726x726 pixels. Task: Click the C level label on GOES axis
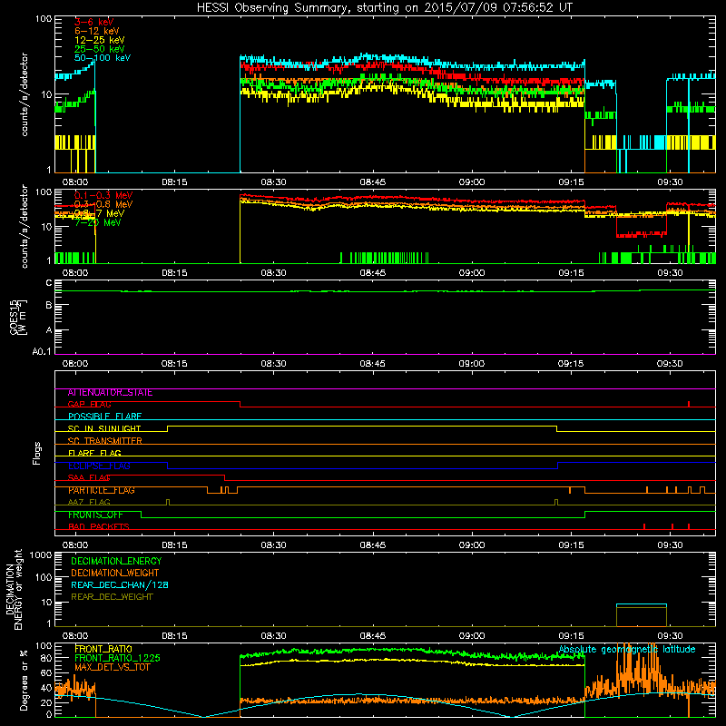pos(49,283)
